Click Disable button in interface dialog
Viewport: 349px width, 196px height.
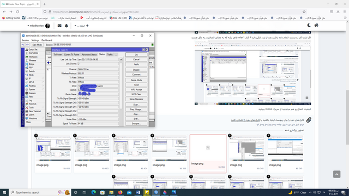136,70
